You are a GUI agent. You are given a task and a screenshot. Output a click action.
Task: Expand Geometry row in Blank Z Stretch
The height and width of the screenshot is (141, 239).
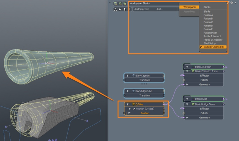(x=187, y=84)
